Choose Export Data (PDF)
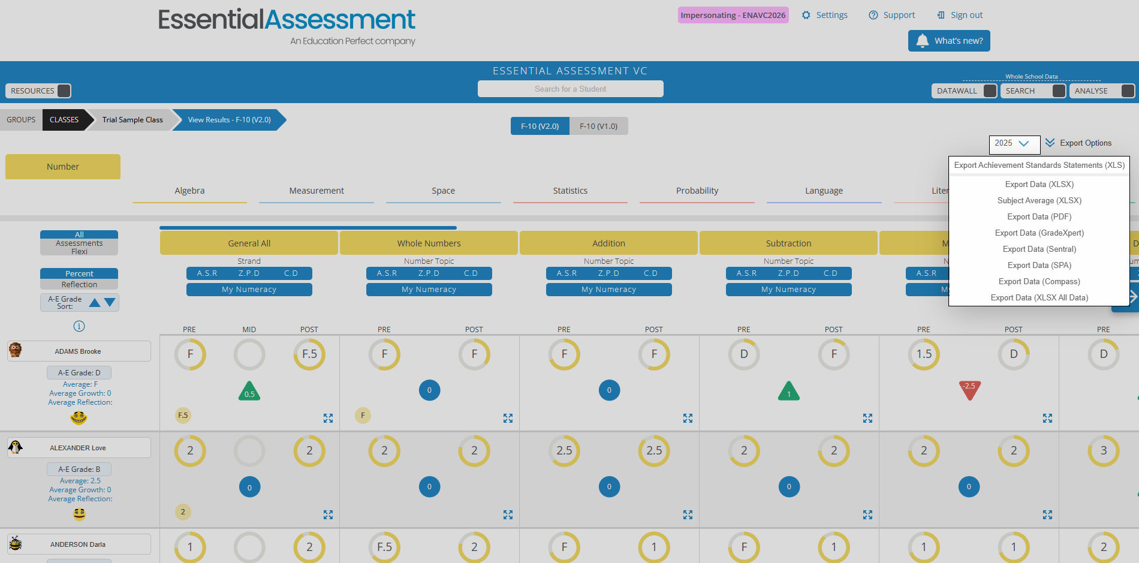This screenshot has height=563, width=1139. click(x=1039, y=216)
